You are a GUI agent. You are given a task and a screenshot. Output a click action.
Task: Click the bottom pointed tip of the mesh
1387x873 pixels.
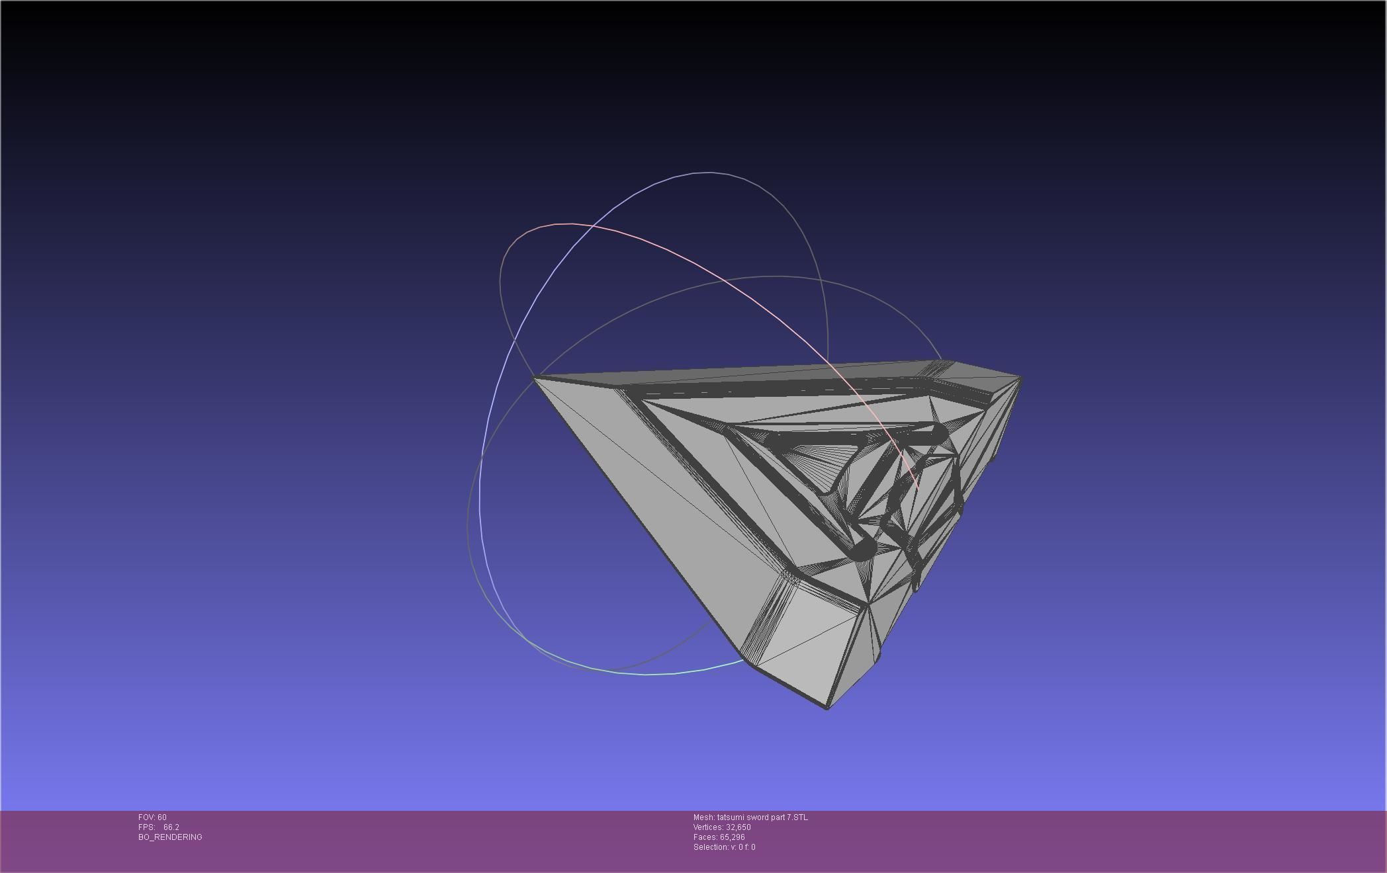coord(827,708)
